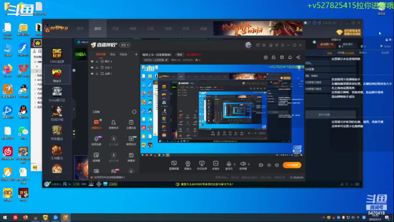Expand the game sidebar with right arrow handle
Viewport: 394px width, 222px height.
[73, 109]
